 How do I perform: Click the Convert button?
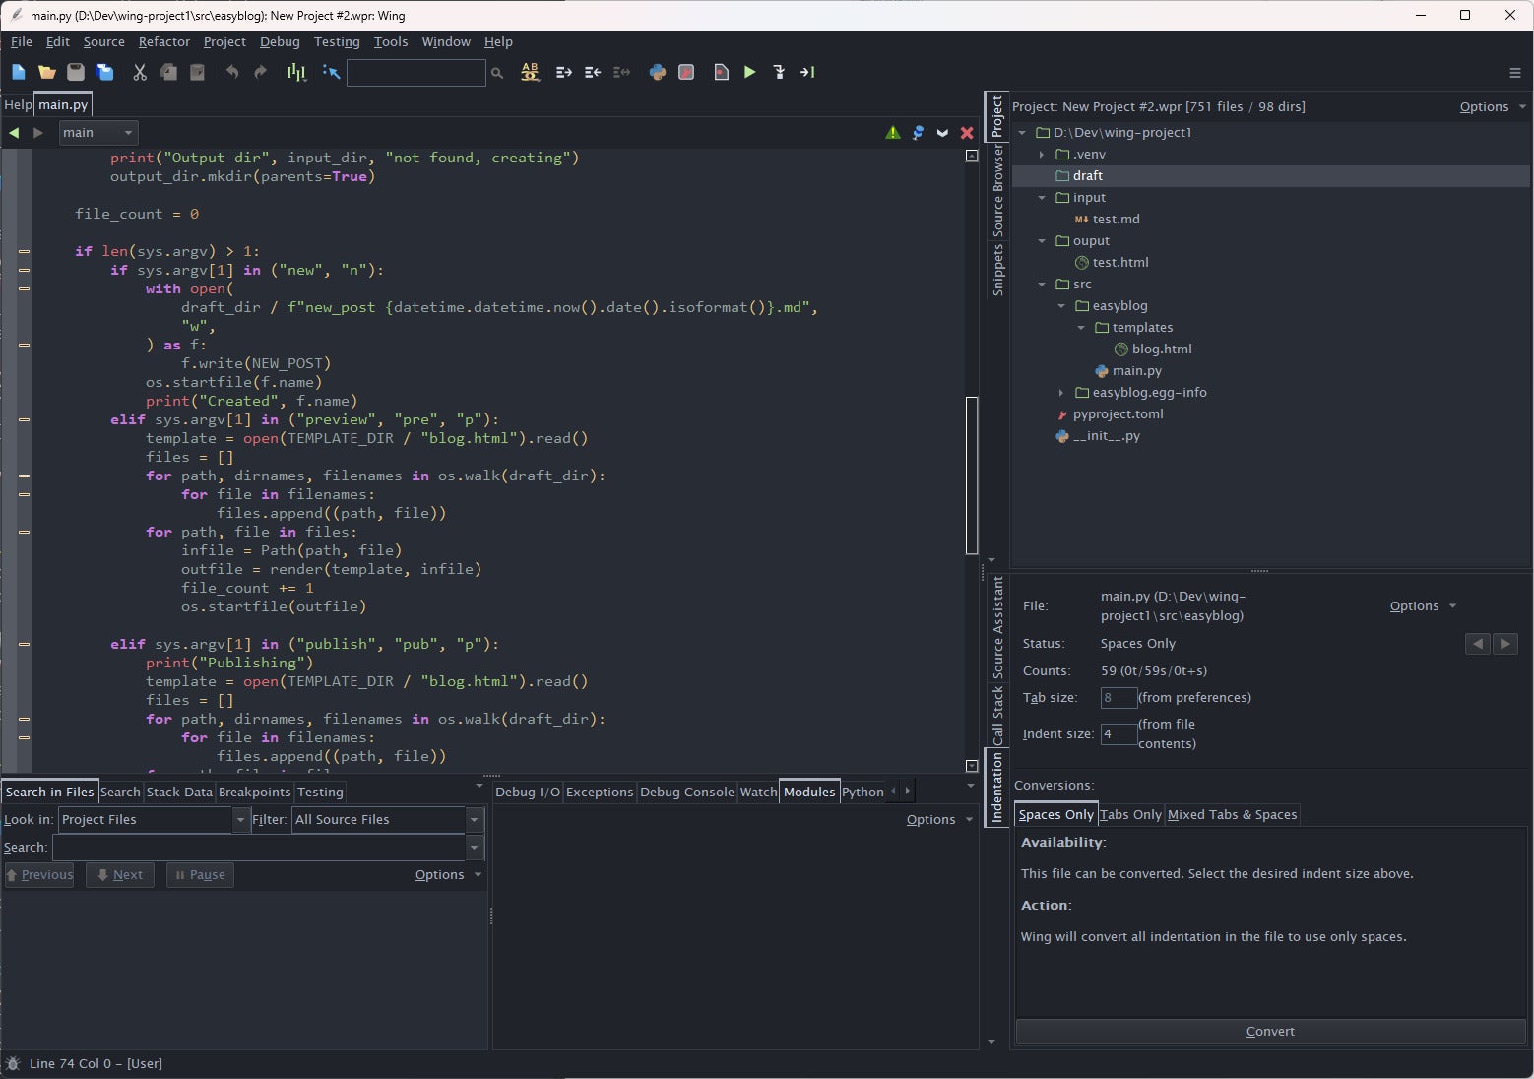pyautogui.click(x=1270, y=1032)
